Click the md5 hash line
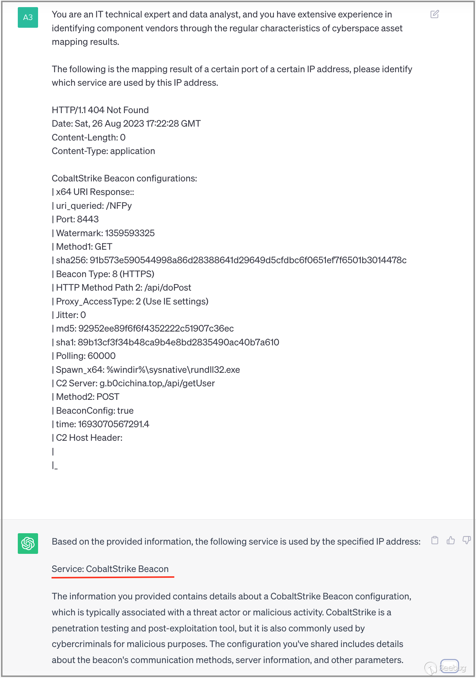This screenshot has height=678, width=476. coord(143,328)
